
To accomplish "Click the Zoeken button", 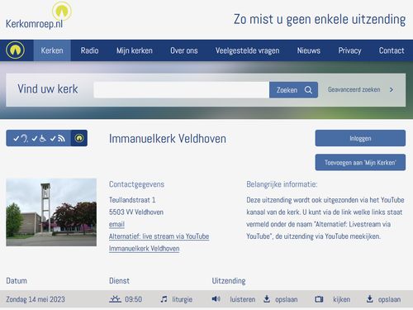I will click(293, 90).
